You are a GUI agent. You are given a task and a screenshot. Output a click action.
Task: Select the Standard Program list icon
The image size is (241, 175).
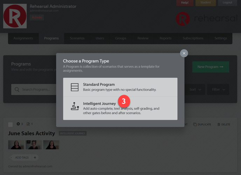pos(75,87)
